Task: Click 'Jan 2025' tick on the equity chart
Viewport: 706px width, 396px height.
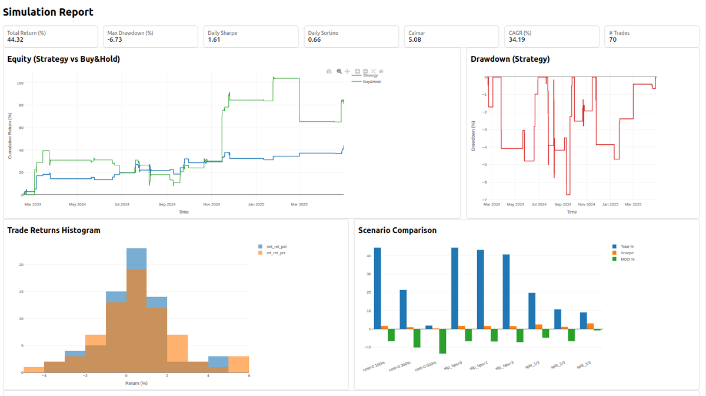Action: pyautogui.click(x=256, y=204)
